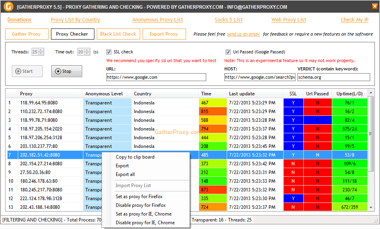Enable the SSL check checkbox
The width and height of the screenshot is (380, 229).
[x=108, y=52]
